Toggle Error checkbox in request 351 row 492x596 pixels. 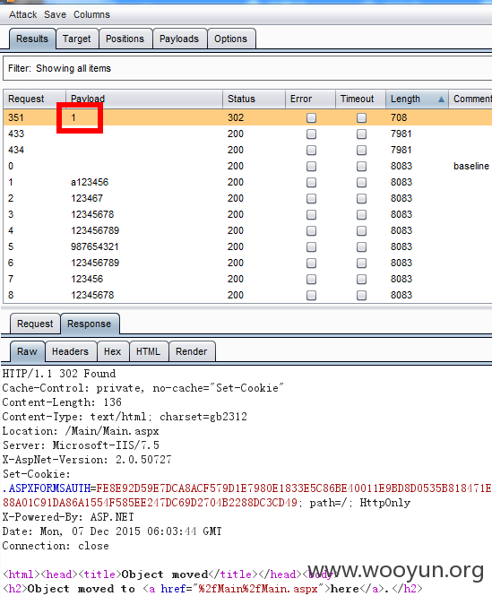coord(311,117)
